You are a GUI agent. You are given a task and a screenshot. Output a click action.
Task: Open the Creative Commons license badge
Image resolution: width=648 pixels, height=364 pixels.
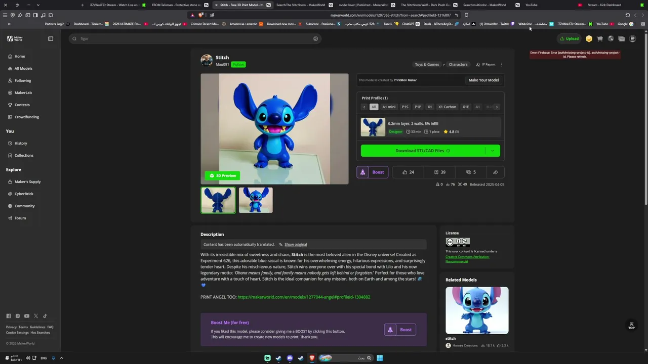tap(458, 242)
